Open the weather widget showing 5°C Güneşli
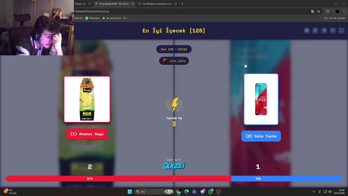Screen dimensions: 348x196 tap(10, 192)
